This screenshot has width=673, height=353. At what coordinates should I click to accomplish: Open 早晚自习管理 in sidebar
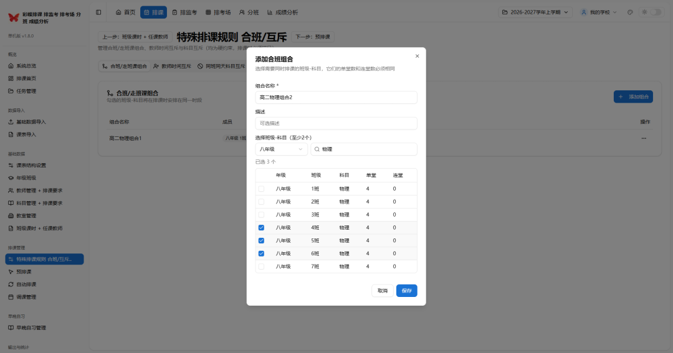44,327
